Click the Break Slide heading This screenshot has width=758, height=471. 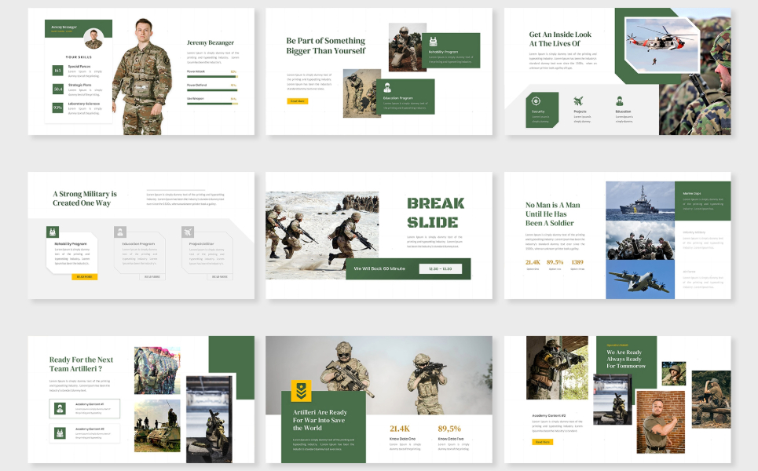point(435,212)
